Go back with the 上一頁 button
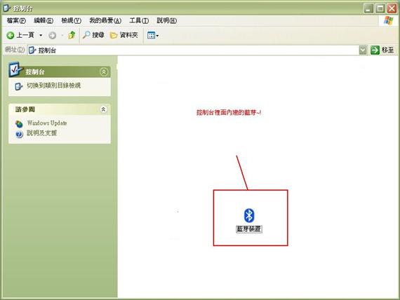Screen dimensions: 400x300 (20, 35)
